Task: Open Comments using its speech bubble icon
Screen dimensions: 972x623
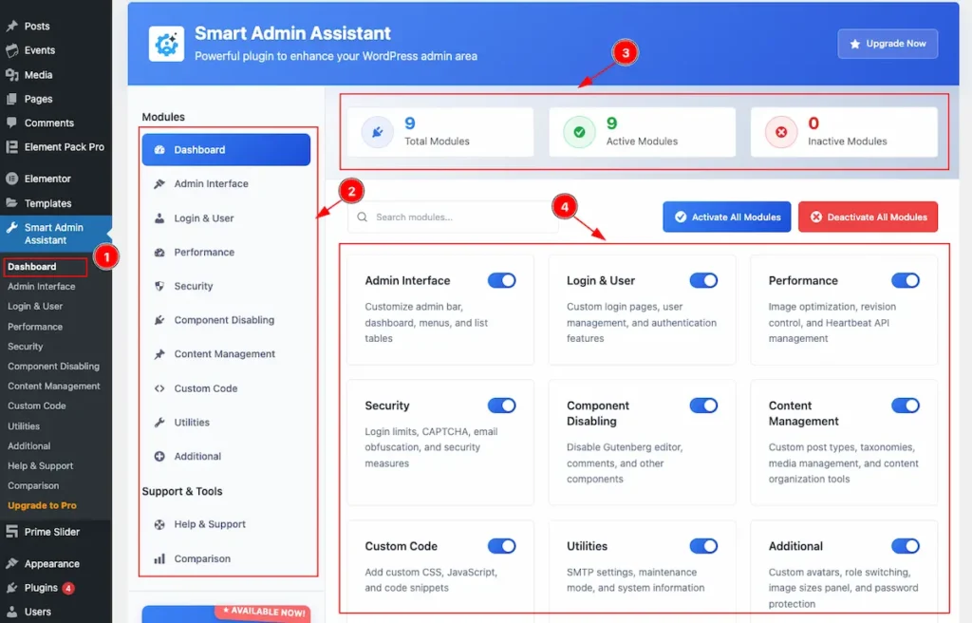Action: [x=11, y=123]
